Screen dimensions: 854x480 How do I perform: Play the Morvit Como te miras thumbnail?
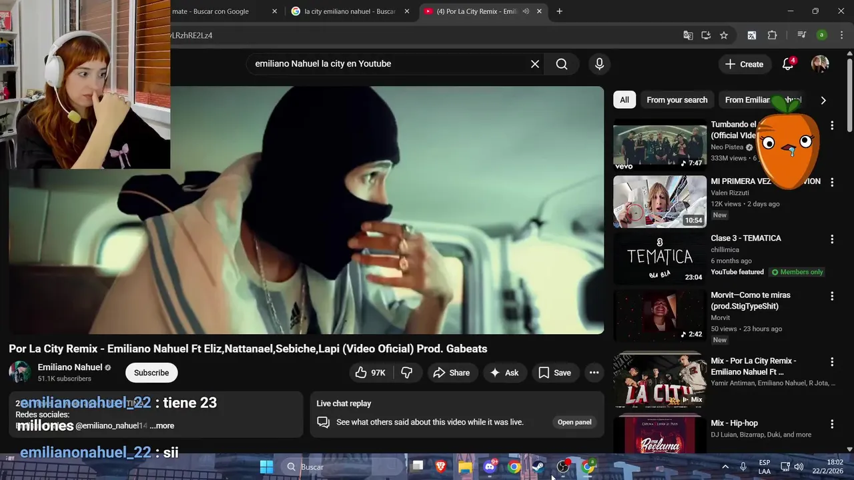pos(660,315)
